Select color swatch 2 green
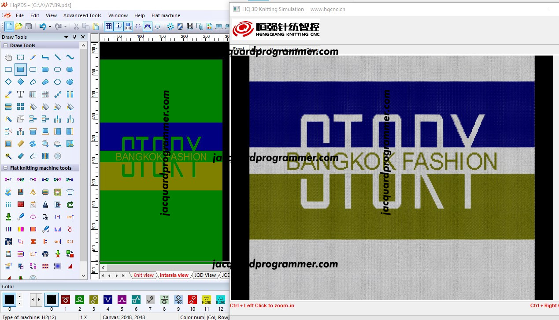The image size is (559, 320). click(80, 300)
